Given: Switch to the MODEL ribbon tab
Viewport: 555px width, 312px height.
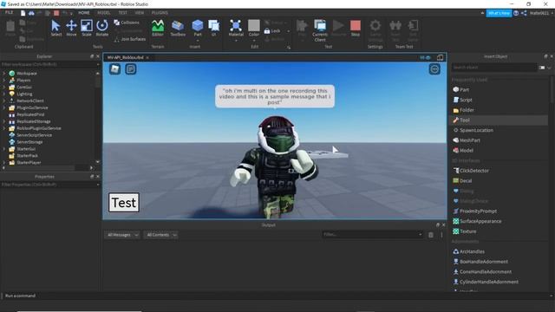Looking at the screenshot, I should coord(104,13).
